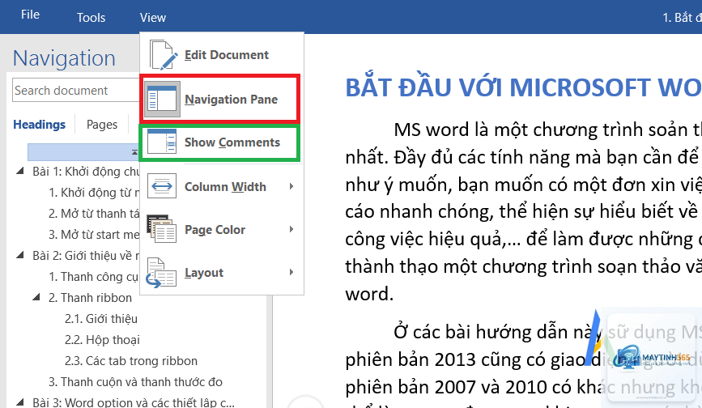The width and height of the screenshot is (702, 408).
Task: Go to heading 2.2. Hộp thoại
Action: click(x=102, y=340)
